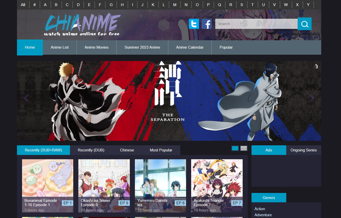Filter anime list by letter W
The height and width of the screenshot is (218, 341).
[286, 5]
